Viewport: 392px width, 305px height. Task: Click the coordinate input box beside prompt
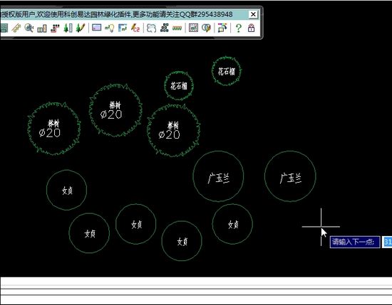click(x=388, y=242)
